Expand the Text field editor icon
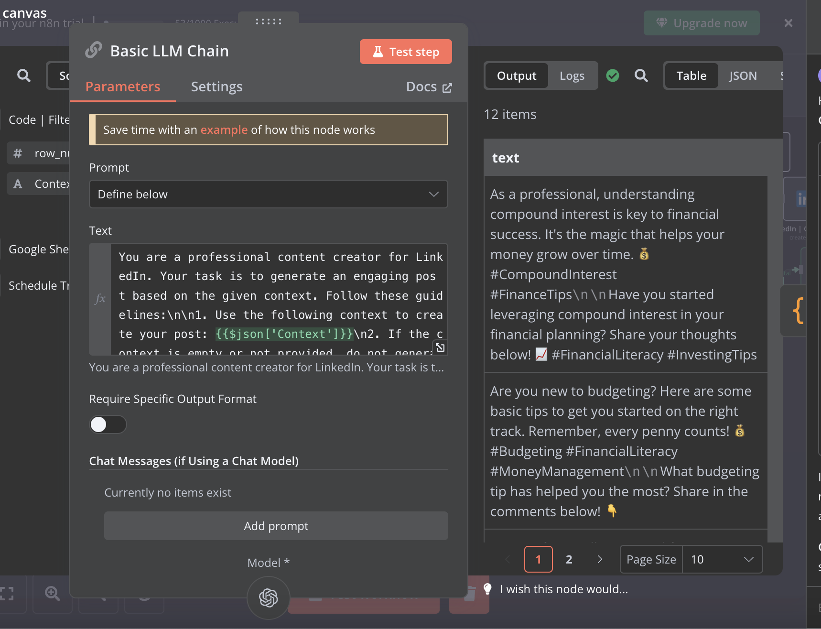 [x=440, y=347]
